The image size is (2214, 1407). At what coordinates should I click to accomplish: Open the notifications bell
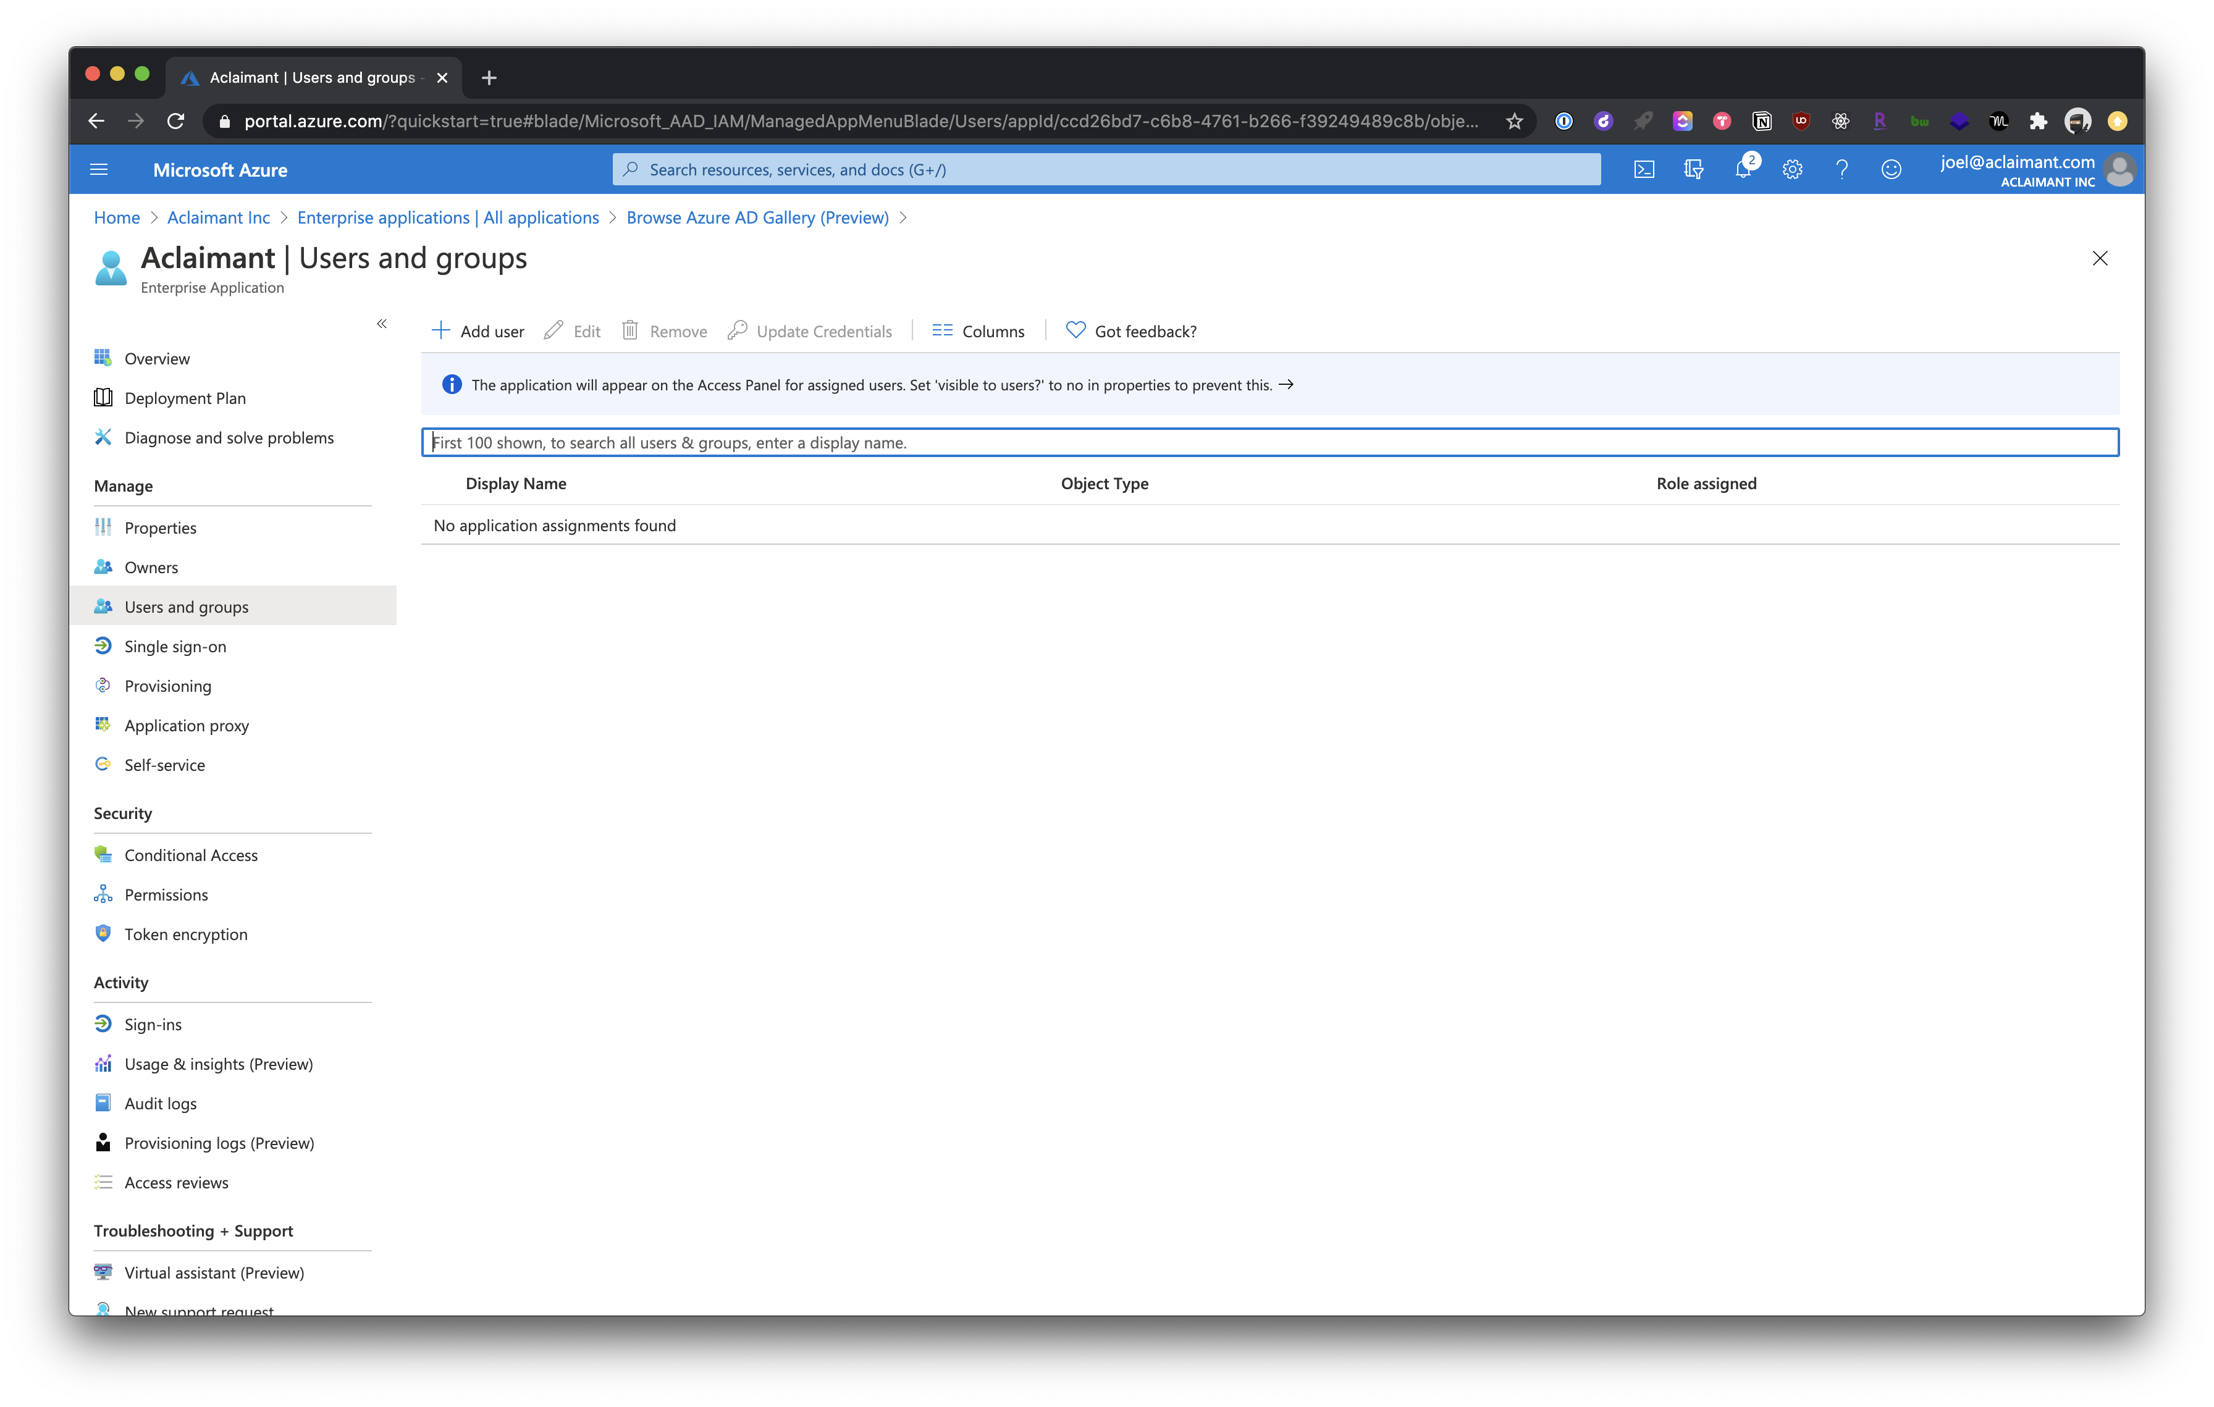pos(1743,169)
